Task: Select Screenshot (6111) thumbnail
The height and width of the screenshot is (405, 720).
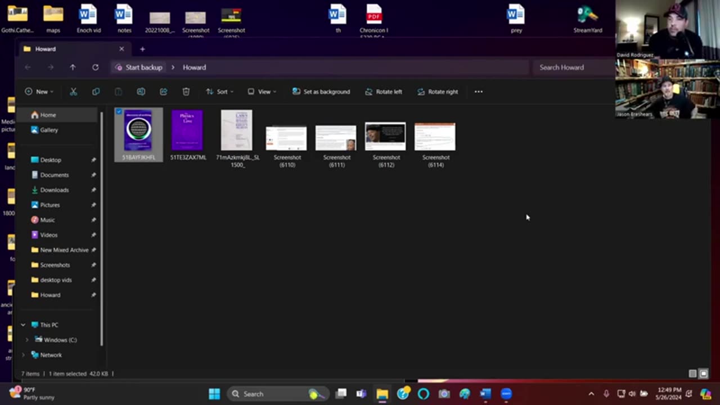Action: click(336, 138)
